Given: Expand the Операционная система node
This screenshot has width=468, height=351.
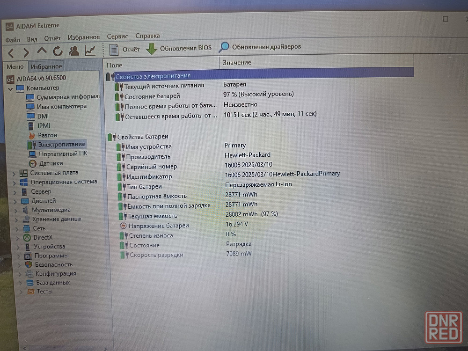Looking at the screenshot, I should [x=15, y=183].
